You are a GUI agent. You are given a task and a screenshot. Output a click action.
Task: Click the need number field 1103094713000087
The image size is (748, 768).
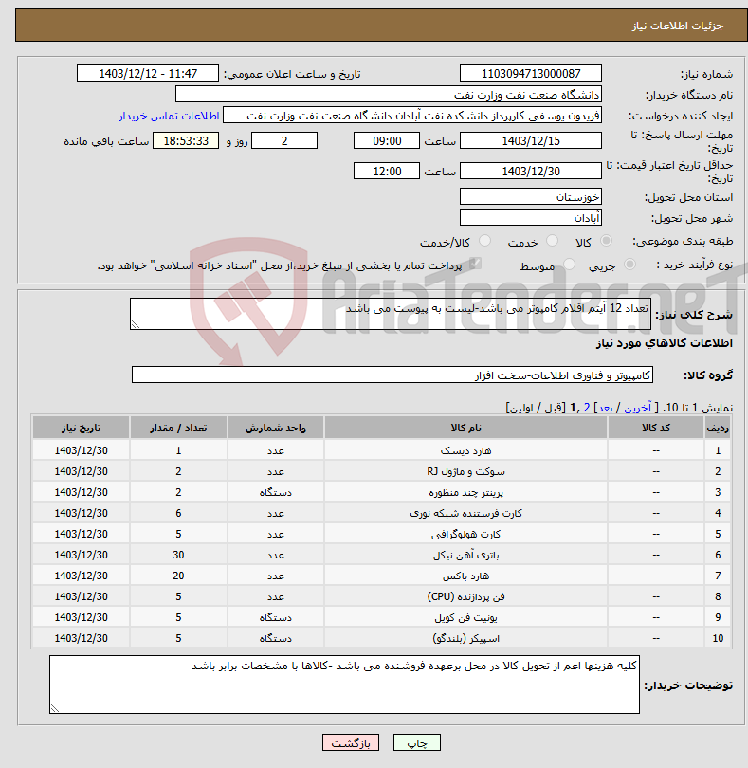pos(531,73)
